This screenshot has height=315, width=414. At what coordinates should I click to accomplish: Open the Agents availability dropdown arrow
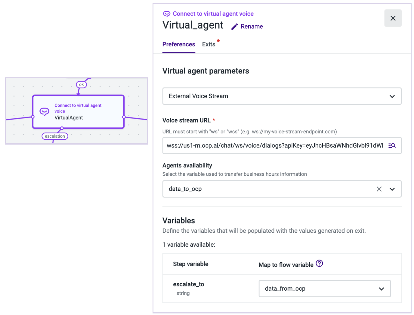[392, 189]
